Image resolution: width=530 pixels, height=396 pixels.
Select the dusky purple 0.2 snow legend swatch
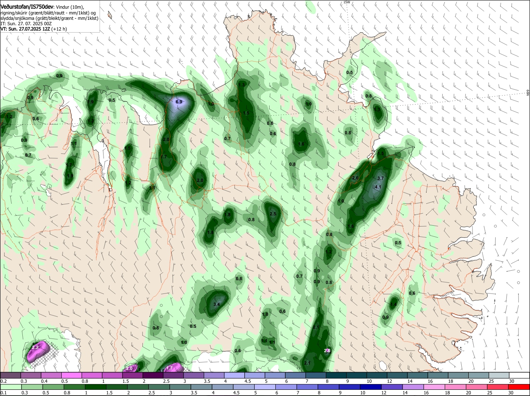10,375
